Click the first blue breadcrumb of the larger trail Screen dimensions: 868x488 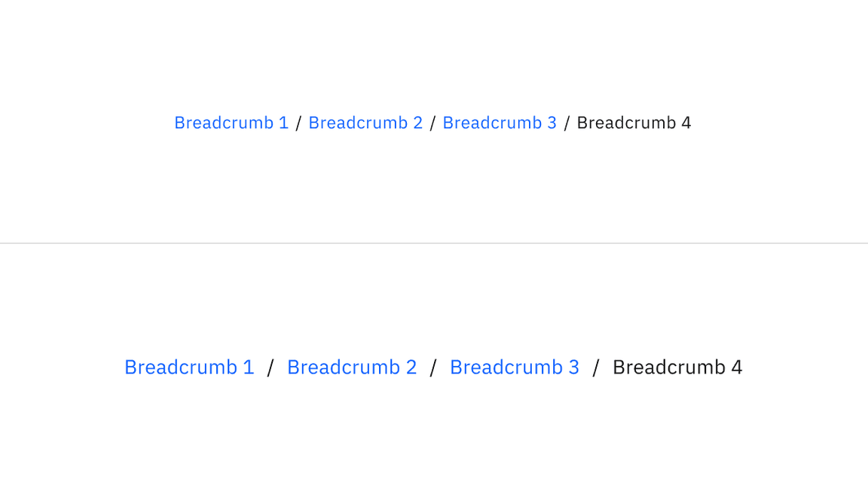(x=189, y=367)
